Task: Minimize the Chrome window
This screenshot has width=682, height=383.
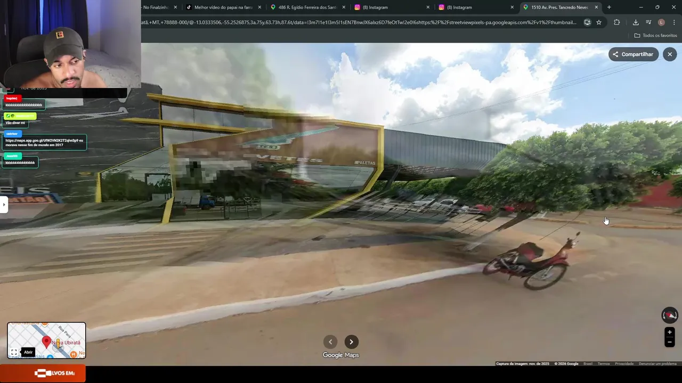Action: click(641, 7)
